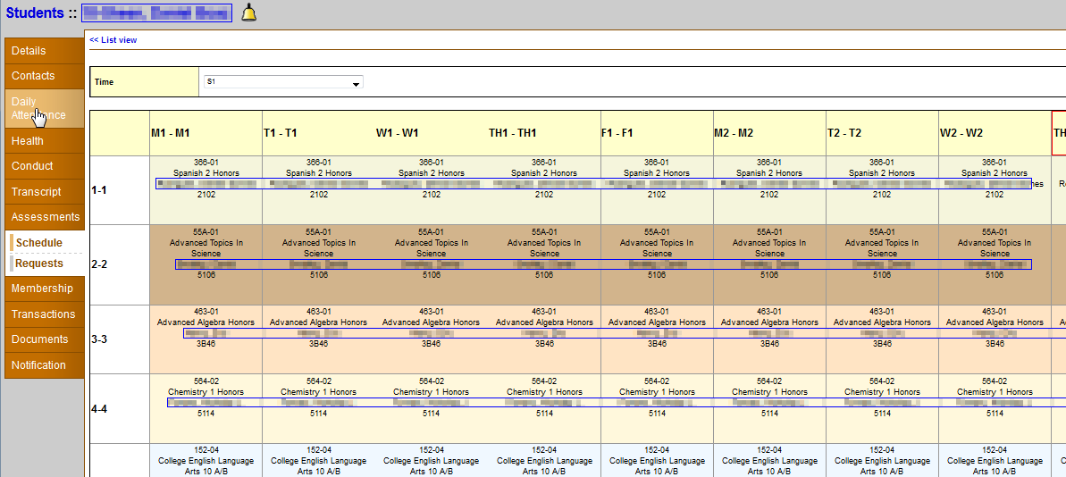Open the Daily Attendance side tab
Screen dimensions: 1066x477
pos(44,109)
